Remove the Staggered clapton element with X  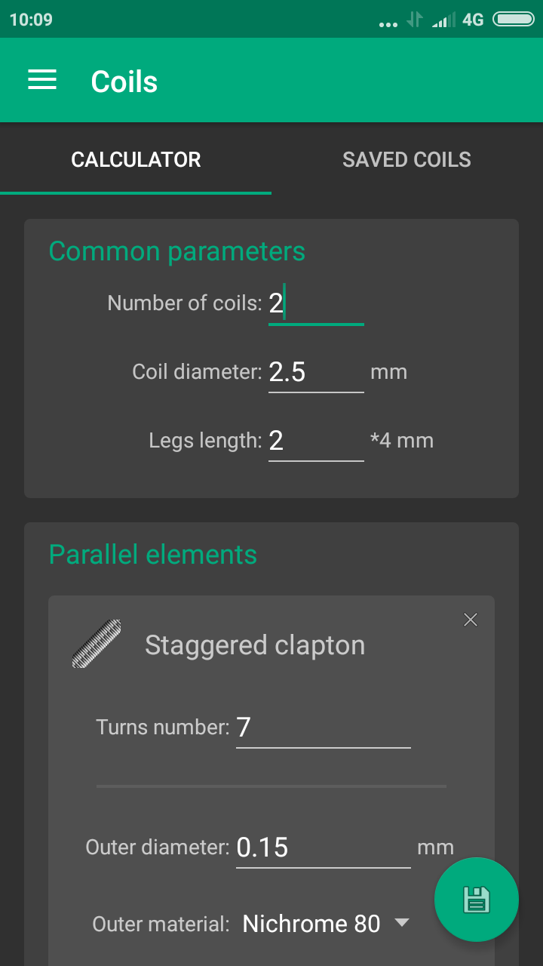coord(471,620)
